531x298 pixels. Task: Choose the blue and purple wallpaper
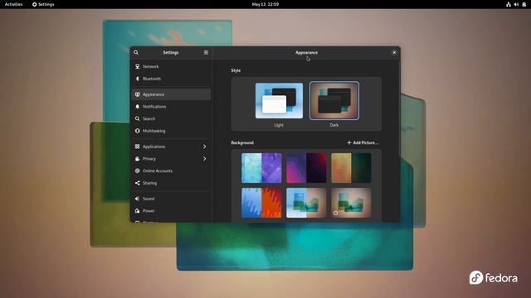pyautogui.click(x=261, y=168)
